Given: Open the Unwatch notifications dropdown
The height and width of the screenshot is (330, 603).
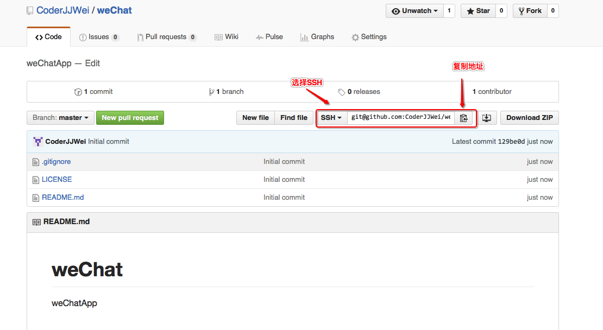Looking at the screenshot, I should [x=415, y=11].
